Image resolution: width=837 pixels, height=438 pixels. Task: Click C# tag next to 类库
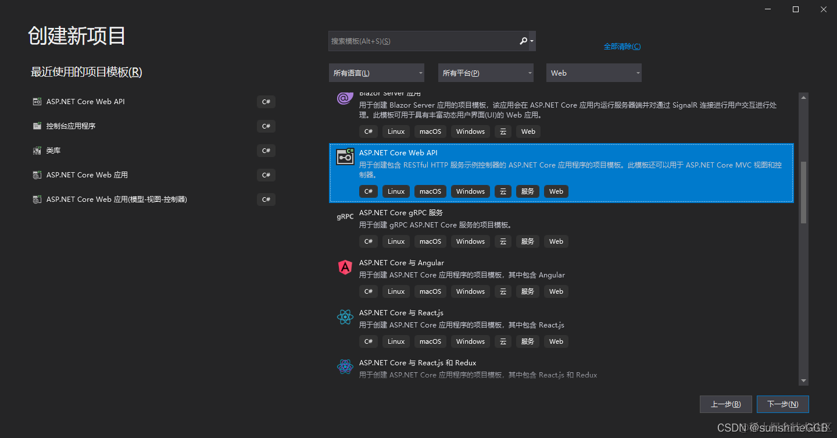pos(266,151)
